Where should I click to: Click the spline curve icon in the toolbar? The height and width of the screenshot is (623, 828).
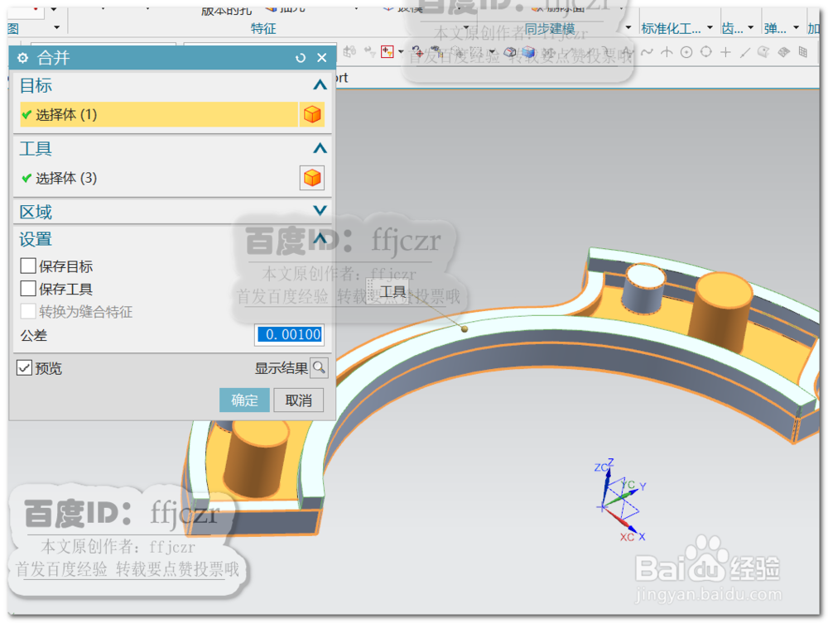tap(646, 51)
